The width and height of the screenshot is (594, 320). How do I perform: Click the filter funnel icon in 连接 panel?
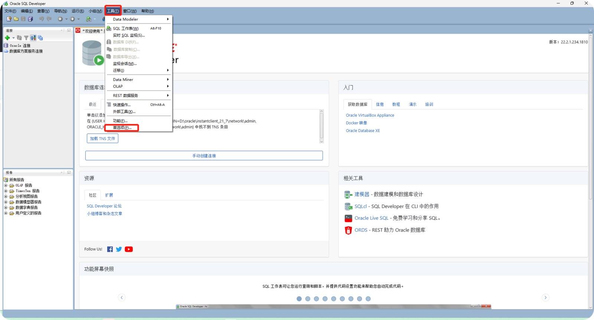(26, 38)
